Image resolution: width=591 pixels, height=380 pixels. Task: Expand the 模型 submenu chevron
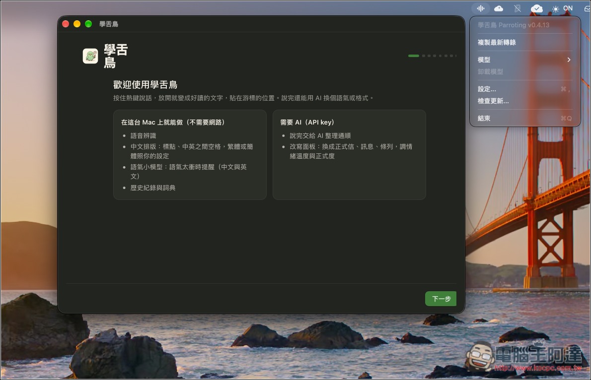(569, 60)
